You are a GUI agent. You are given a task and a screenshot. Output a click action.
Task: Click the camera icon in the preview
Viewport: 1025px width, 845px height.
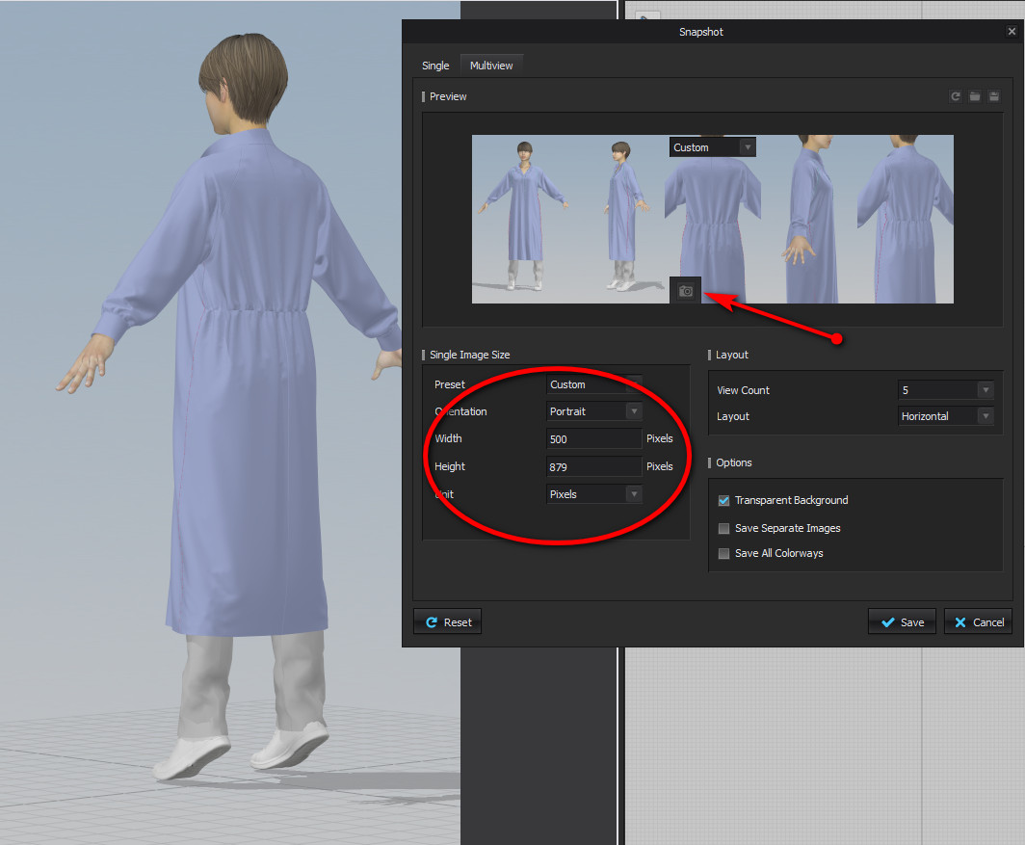(x=686, y=291)
